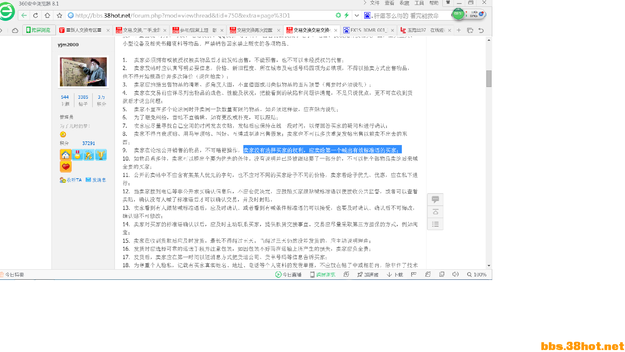
Task: Click 收听TA follow link
Action: click(x=71, y=180)
